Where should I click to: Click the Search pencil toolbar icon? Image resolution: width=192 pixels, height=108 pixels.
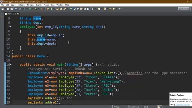[65, 9]
